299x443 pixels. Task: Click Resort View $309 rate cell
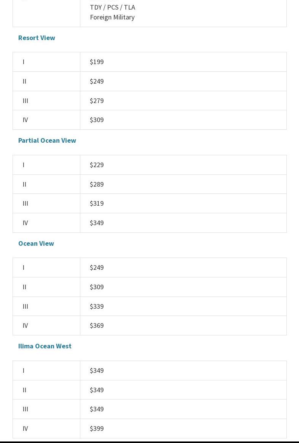(x=96, y=120)
